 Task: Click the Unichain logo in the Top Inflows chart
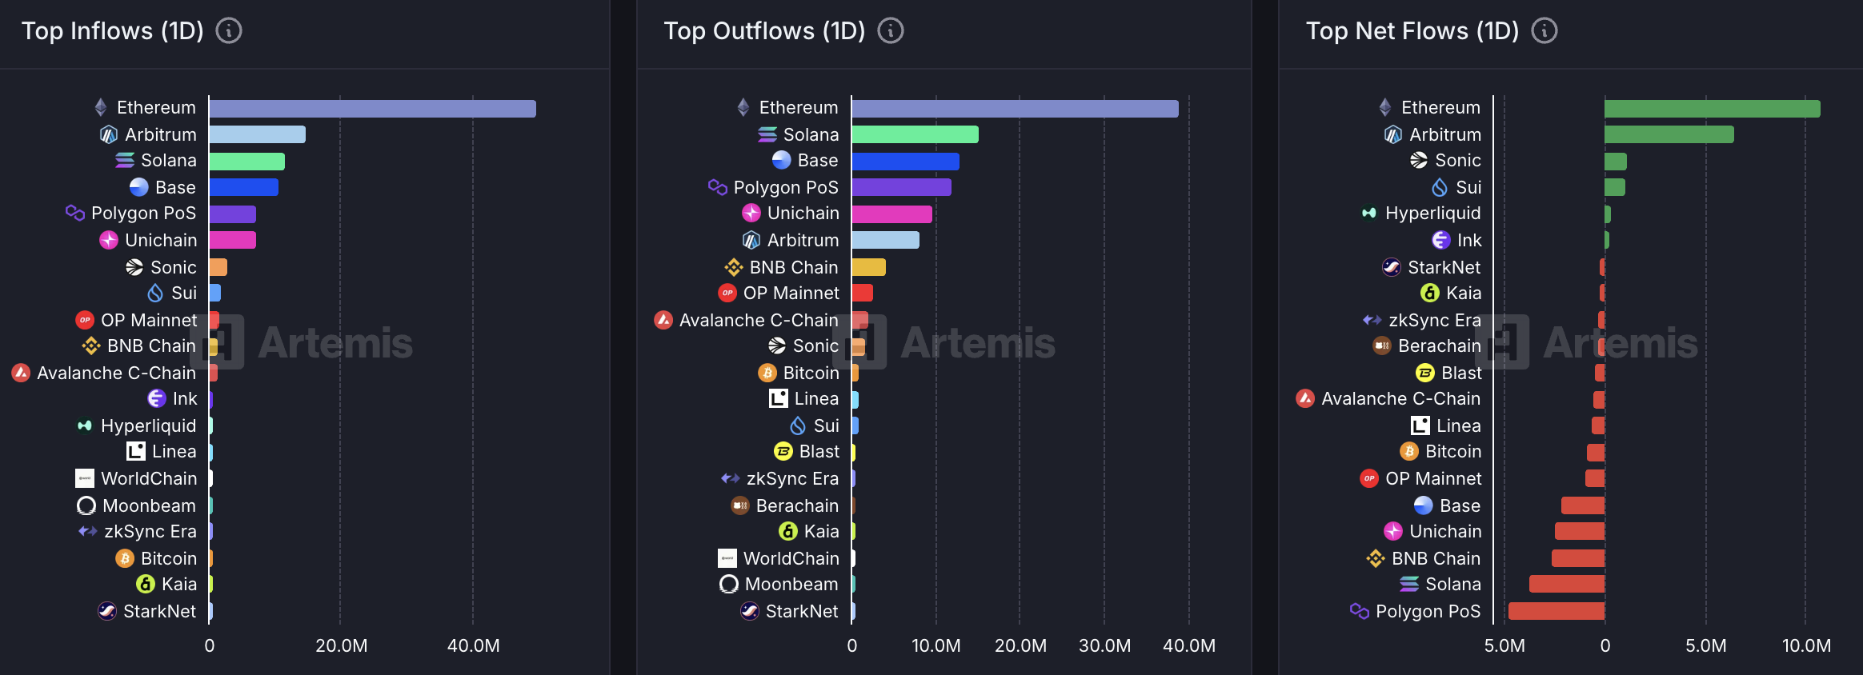[109, 240]
